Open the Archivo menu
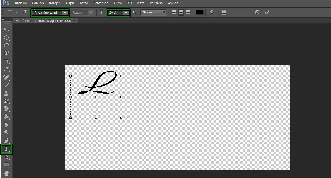Screen dimensions: 331x178 pyautogui.click(x=21, y=3)
